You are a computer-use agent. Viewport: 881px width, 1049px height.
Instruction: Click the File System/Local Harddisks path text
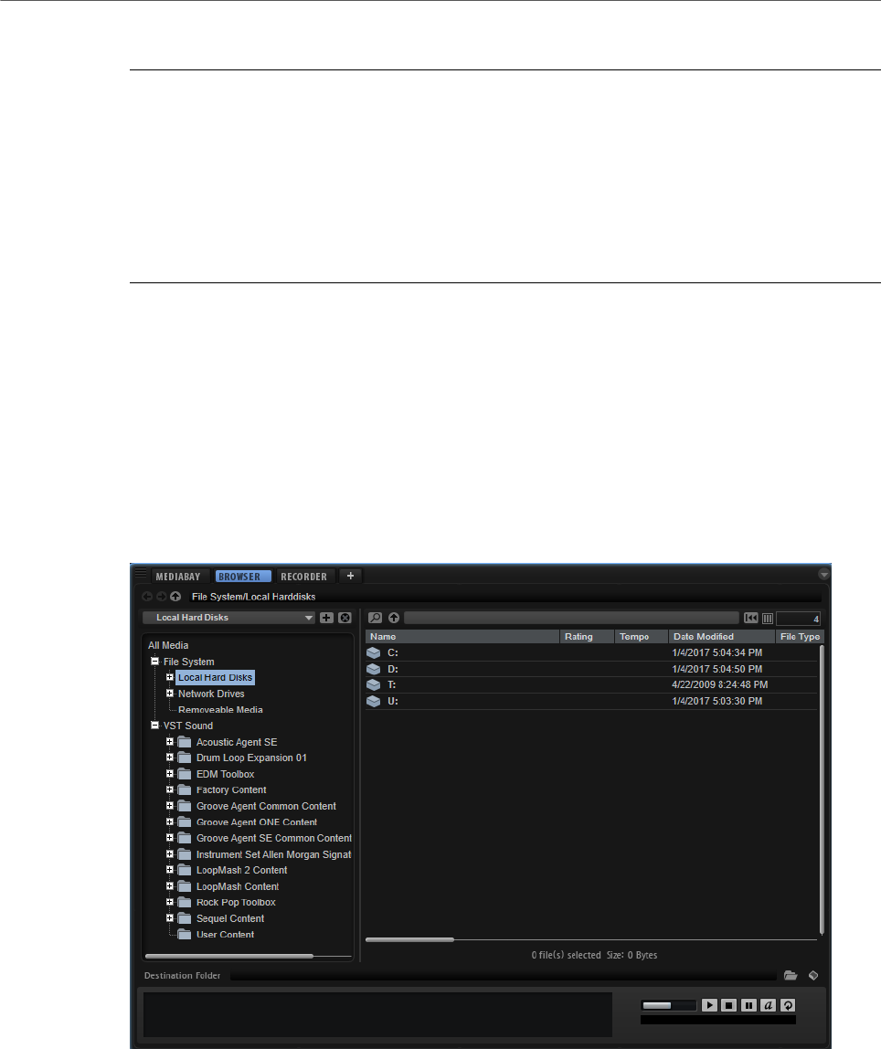(x=253, y=596)
